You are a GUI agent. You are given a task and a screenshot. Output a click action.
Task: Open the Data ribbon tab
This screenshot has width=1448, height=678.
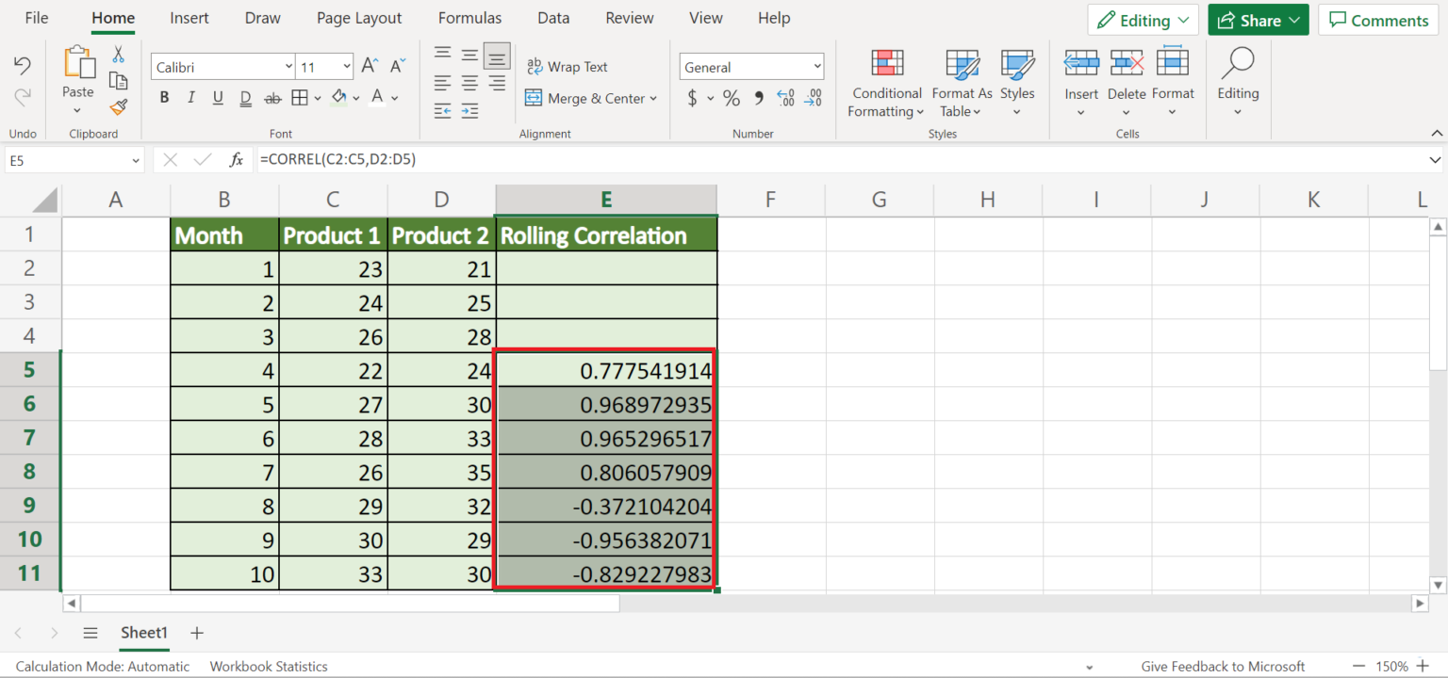point(553,17)
